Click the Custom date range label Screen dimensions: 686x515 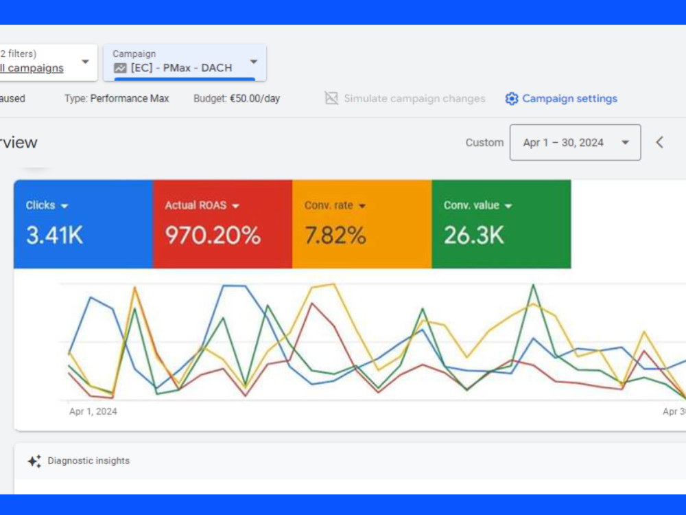coord(484,143)
